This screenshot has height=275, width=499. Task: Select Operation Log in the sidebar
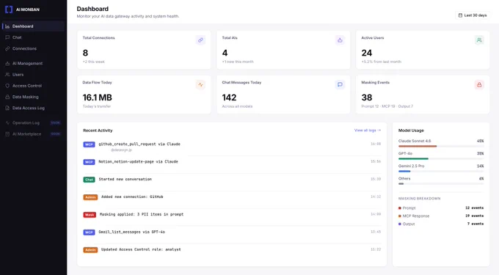coord(33,122)
